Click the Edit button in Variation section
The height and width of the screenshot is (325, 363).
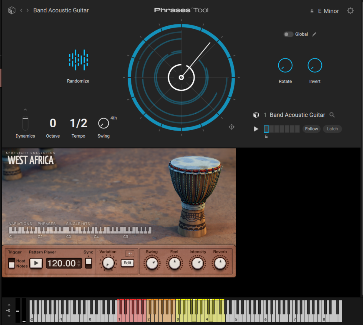pyautogui.click(x=127, y=263)
